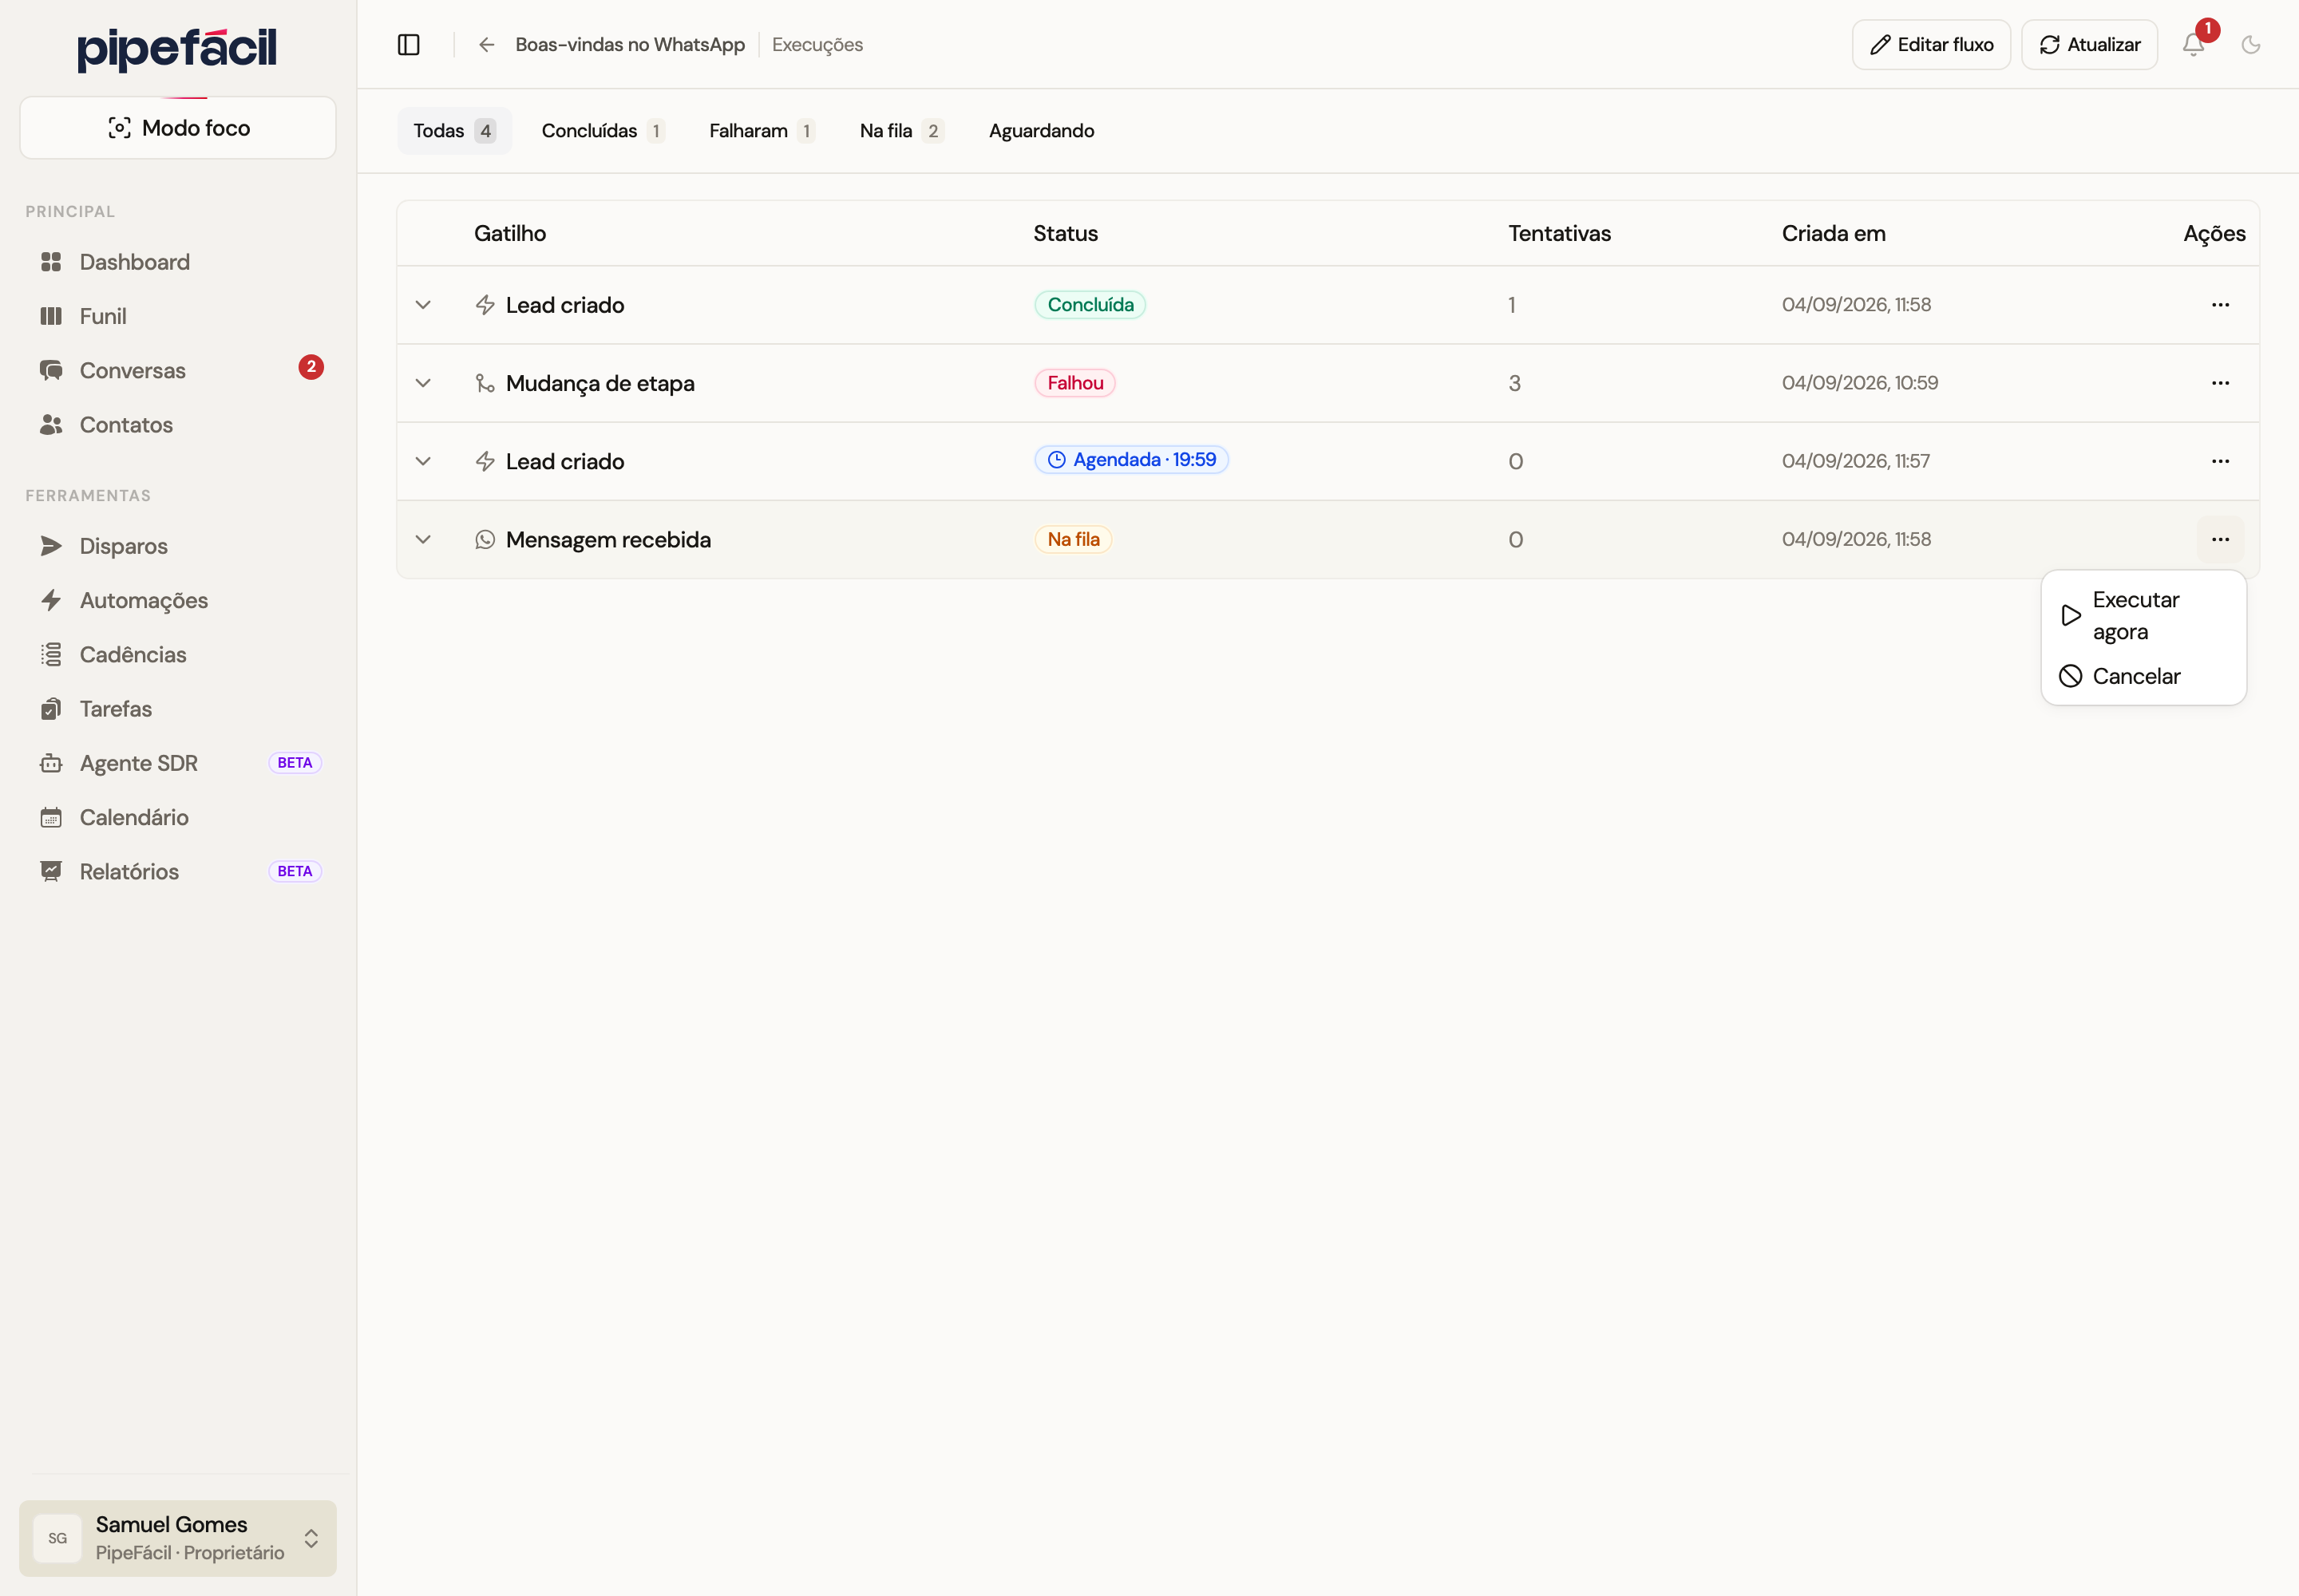This screenshot has height=1596, width=2299.
Task: Click the Concluída status badge
Action: 1090,305
